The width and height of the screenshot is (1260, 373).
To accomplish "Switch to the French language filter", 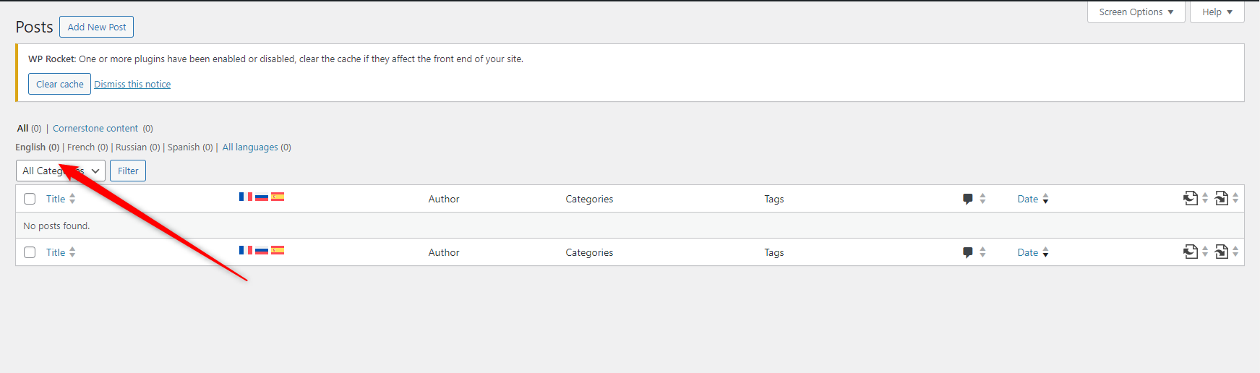I will click(x=81, y=147).
